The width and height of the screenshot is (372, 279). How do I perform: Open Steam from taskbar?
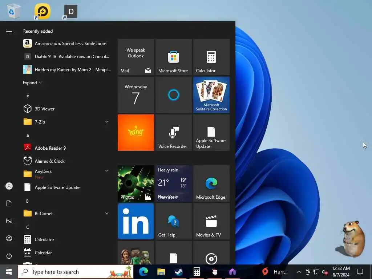pos(179,272)
